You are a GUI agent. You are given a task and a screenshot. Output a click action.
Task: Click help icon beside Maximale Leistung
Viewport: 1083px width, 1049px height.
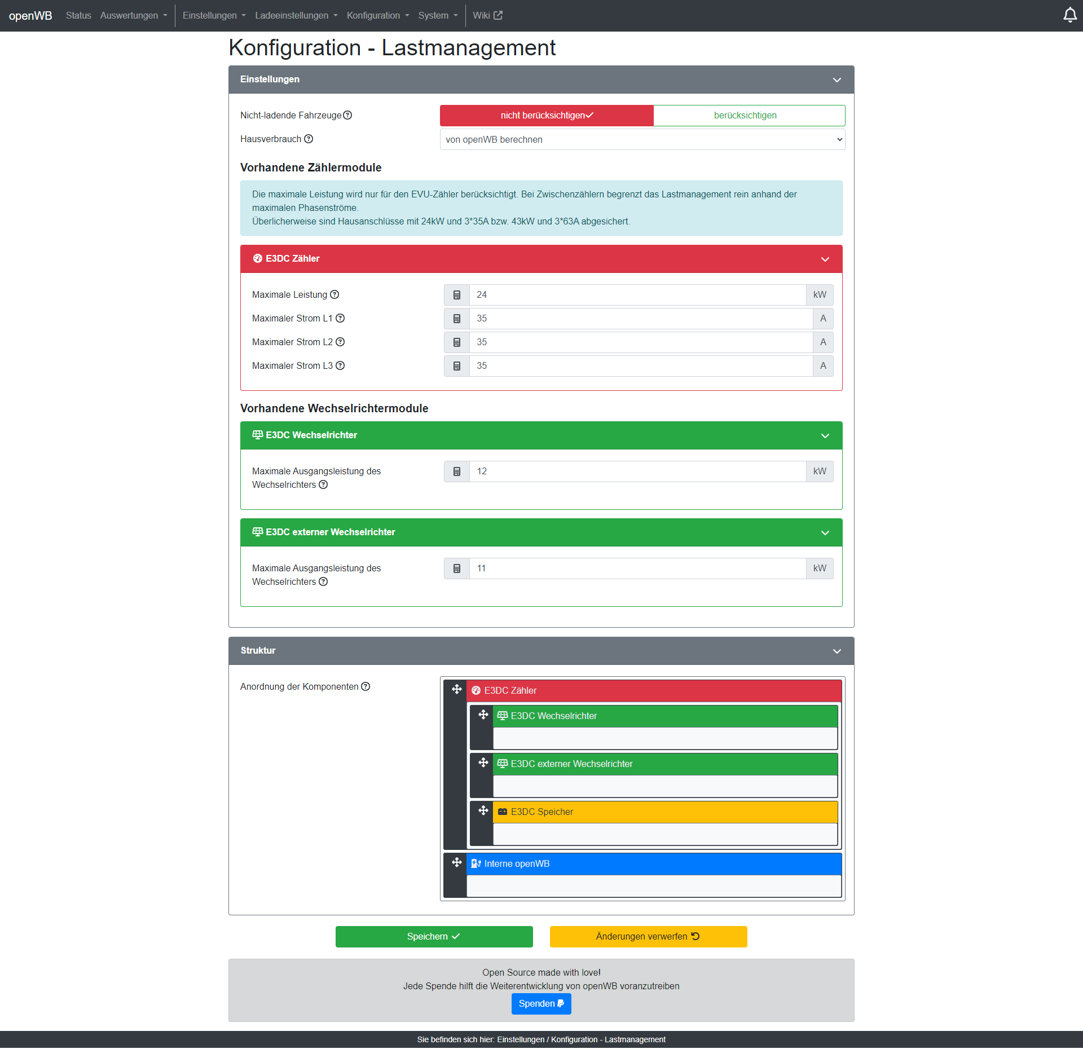[x=334, y=294]
